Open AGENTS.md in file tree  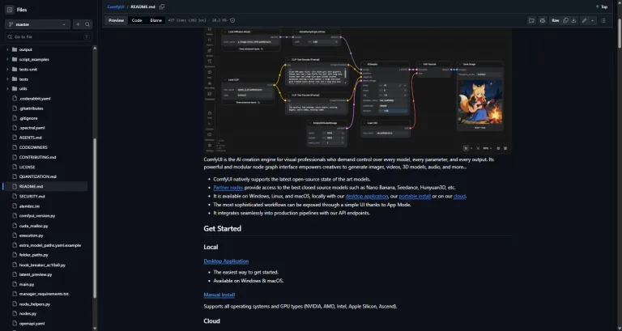[31, 138]
